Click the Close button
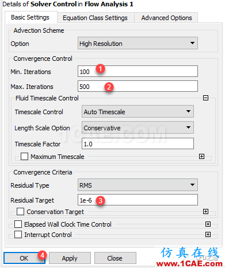The width and height of the screenshot is (225, 268). click(x=115, y=258)
